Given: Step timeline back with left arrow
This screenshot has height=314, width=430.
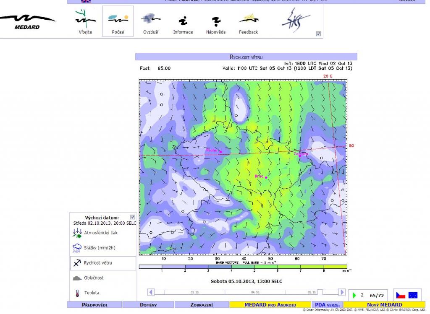Looking at the screenshot, I should click(151, 292).
